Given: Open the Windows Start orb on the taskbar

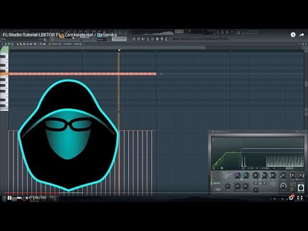Looking at the screenshot, I should [x=4, y=199].
